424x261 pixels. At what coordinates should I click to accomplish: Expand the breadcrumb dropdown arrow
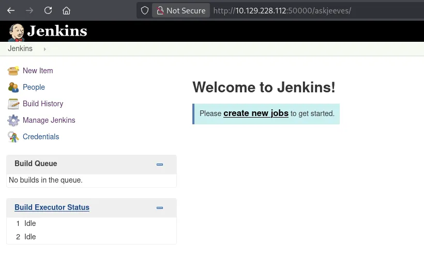45,49
